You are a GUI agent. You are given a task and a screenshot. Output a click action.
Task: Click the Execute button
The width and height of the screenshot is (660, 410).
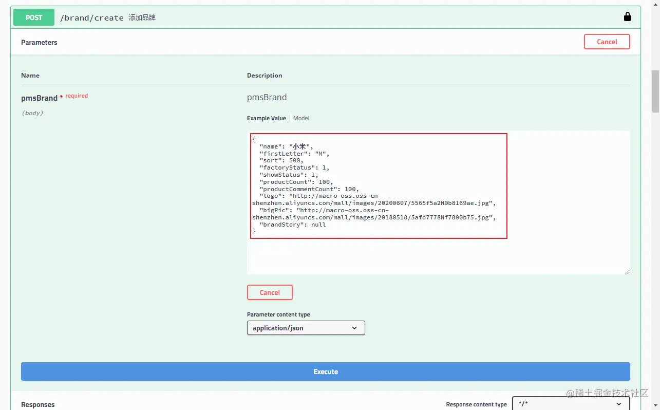pos(325,371)
